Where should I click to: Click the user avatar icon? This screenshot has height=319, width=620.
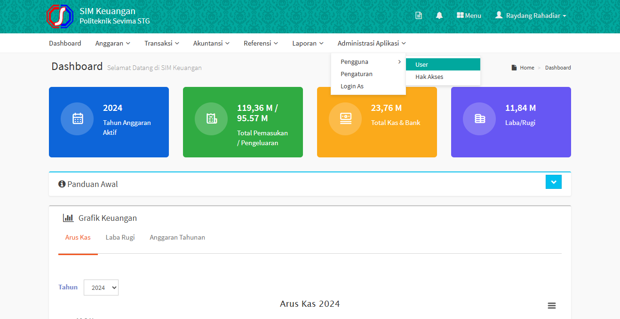[x=499, y=15]
